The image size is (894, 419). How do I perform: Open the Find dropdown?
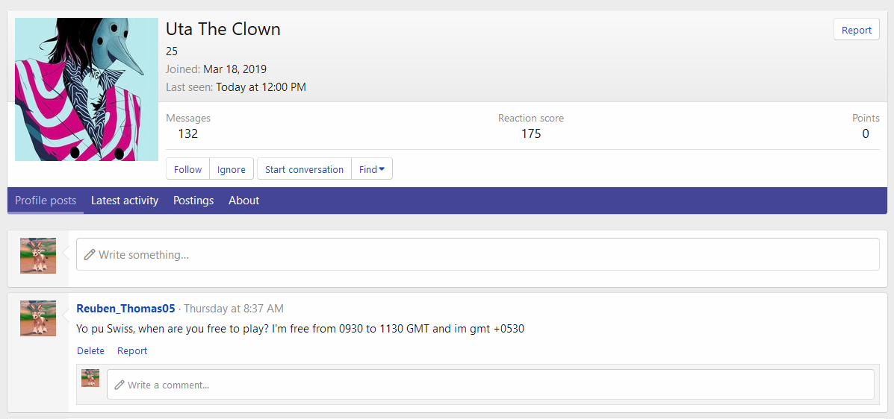pyautogui.click(x=372, y=169)
